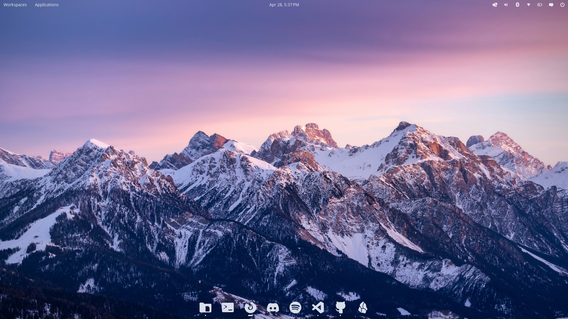568x319 pixels.
Task: Open the notifications applet
Action: click(551, 5)
